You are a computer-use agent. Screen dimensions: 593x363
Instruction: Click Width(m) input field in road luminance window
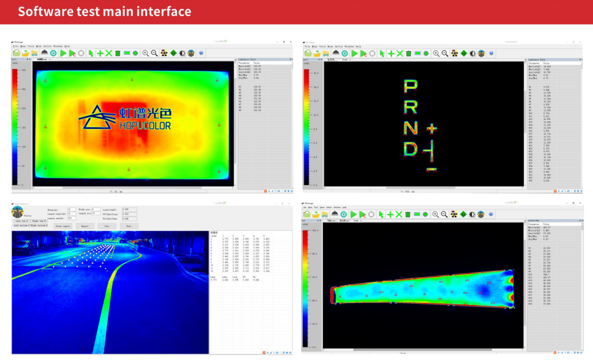click(72, 210)
